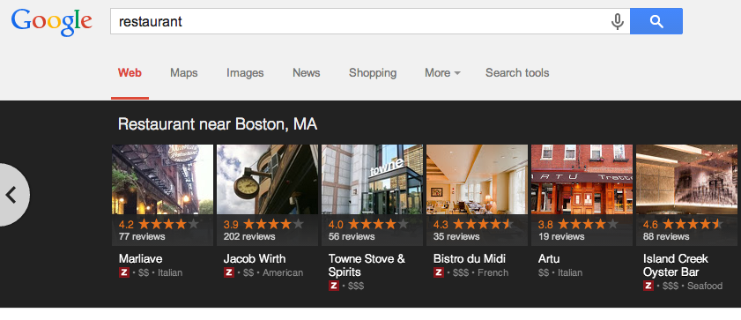Switch to the Maps tab

click(x=184, y=73)
